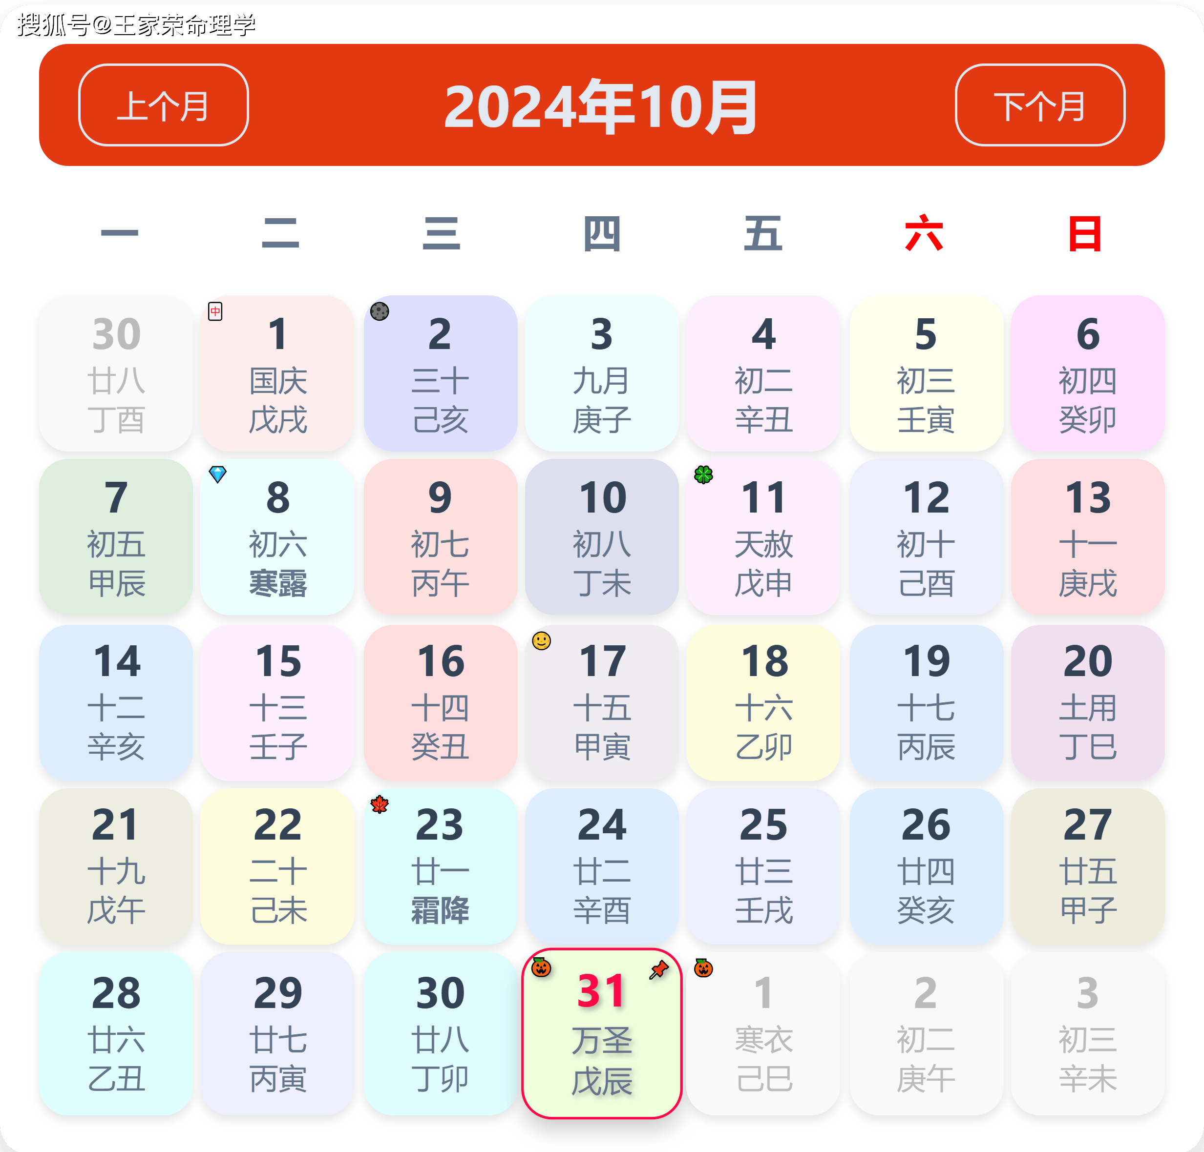This screenshot has width=1204, height=1152.
Task: Select October 14 十二 辛亥 cell
Action: click(116, 703)
